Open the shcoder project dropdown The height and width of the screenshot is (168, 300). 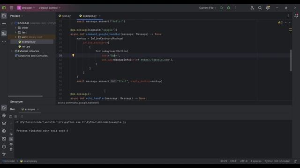(26, 8)
